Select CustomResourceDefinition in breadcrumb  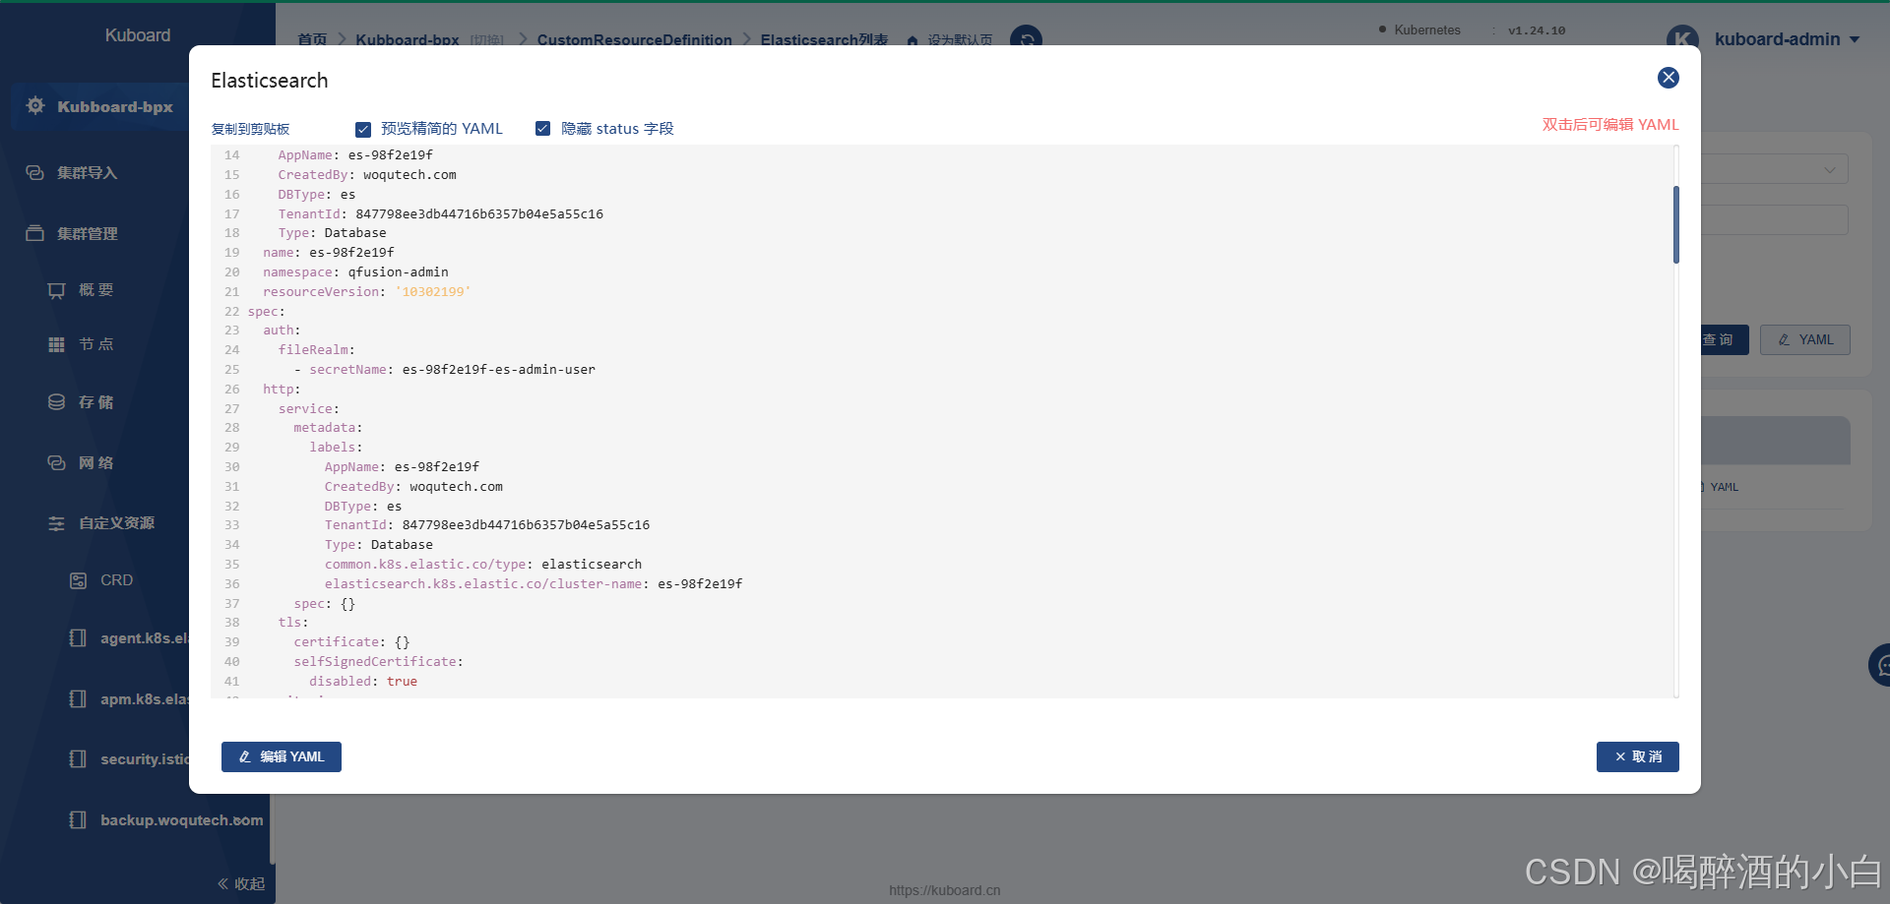point(634,40)
